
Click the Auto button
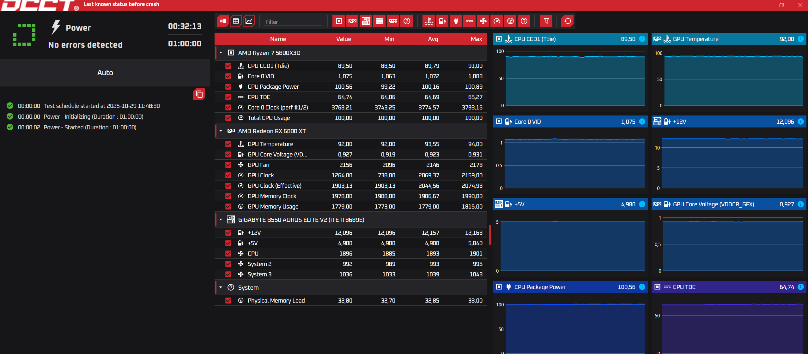click(105, 73)
